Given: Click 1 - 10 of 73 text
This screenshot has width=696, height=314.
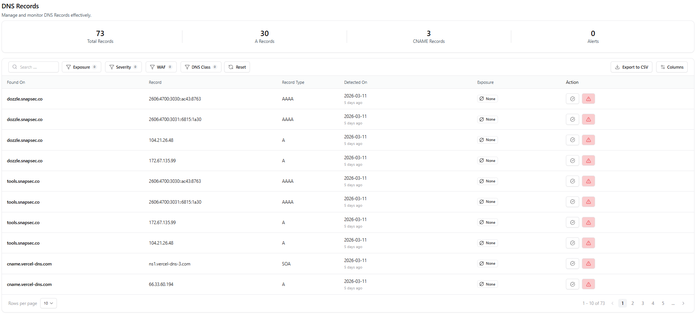Looking at the screenshot, I should click(594, 303).
